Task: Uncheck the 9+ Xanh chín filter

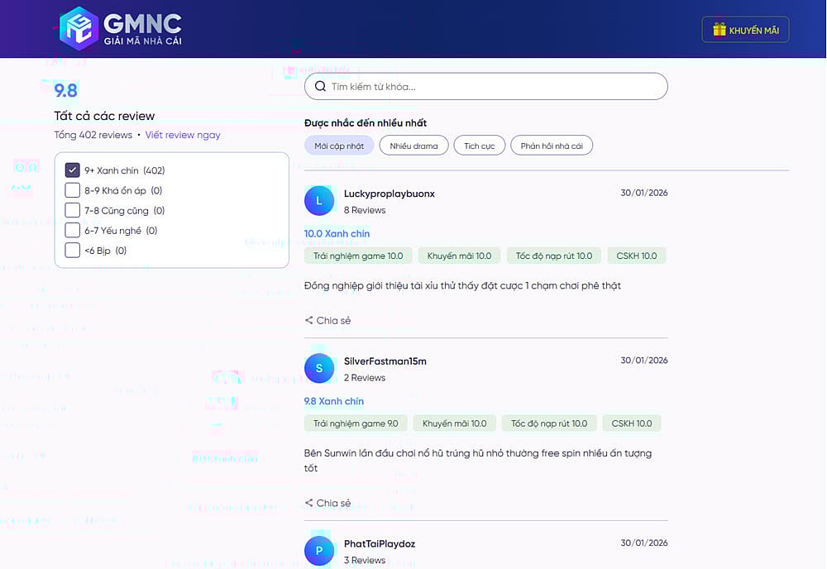Action: point(71,170)
